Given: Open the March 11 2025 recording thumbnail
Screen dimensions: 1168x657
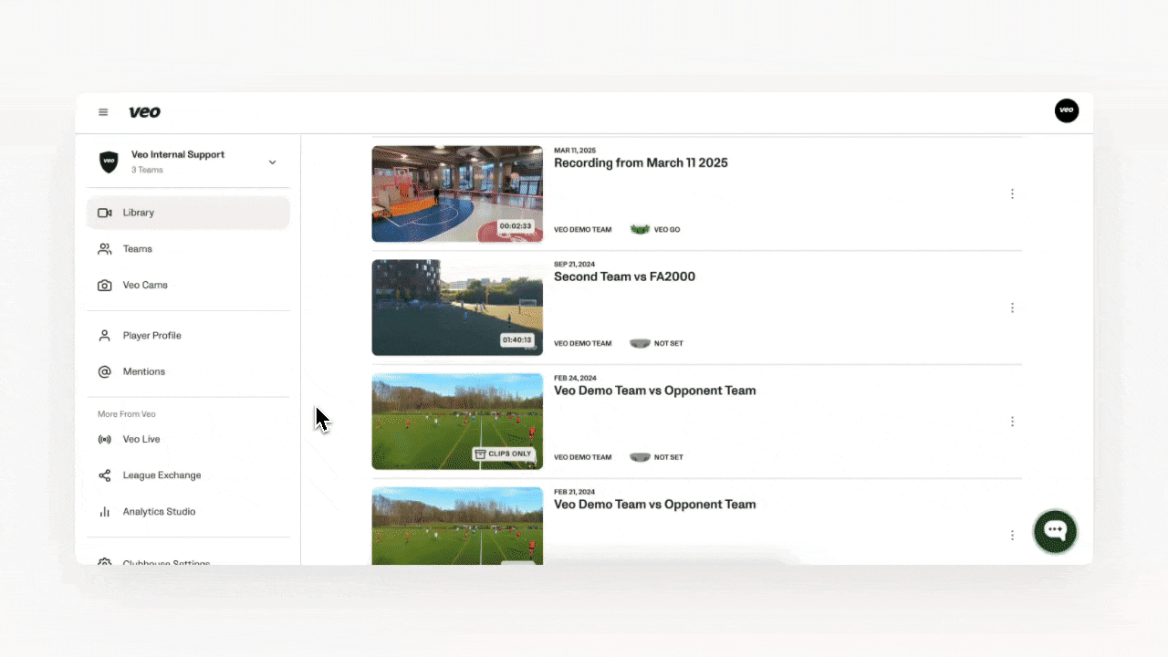Looking at the screenshot, I should (x=457, y=193).
